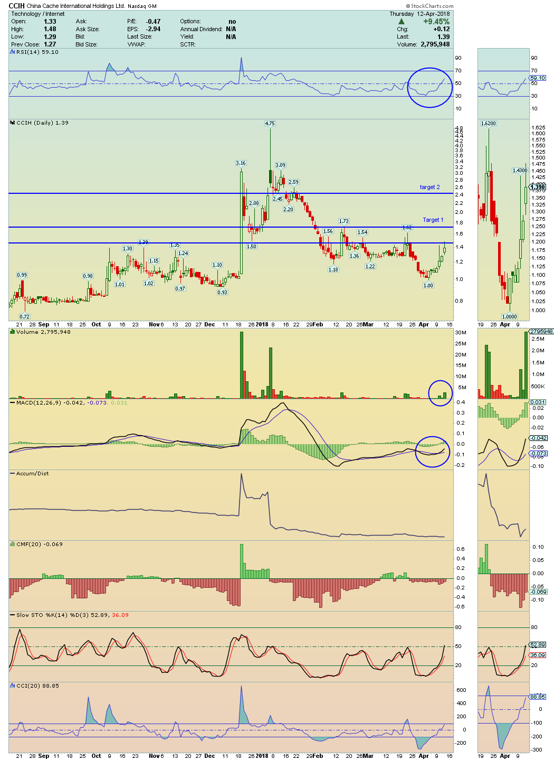Click the 2795948 volume value tag
554x760 pixels.
click(x=541, y=331)
